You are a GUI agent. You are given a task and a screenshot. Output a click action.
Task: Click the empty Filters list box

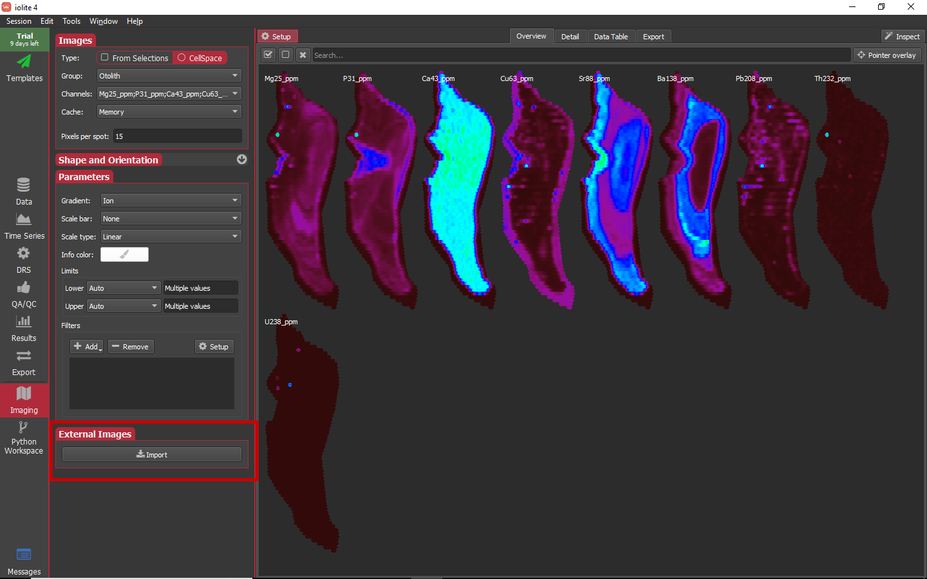(152, 383)
